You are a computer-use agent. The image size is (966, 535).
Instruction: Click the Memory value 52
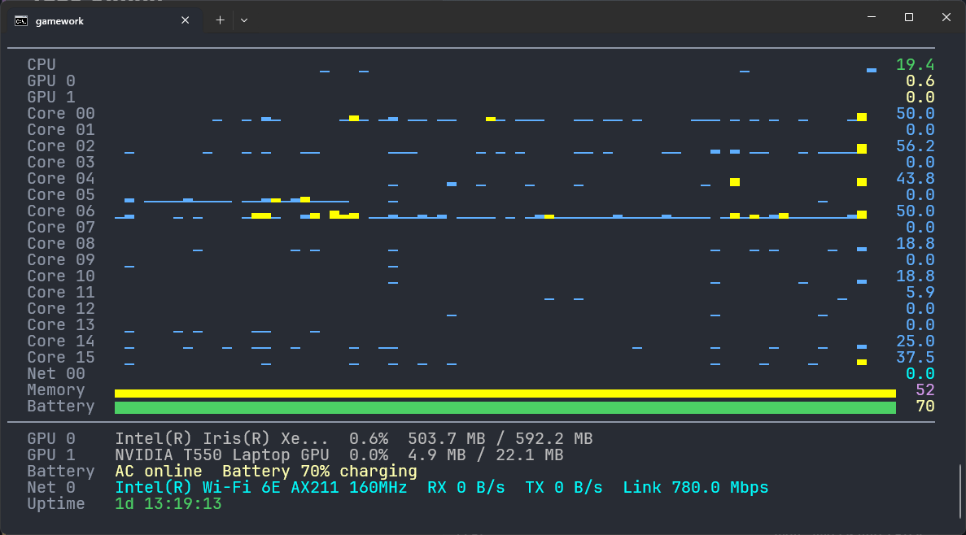tap(924, 389)
